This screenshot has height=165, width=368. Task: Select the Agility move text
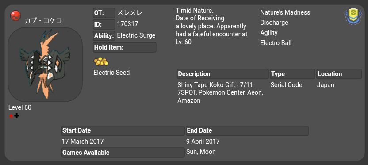pyautogui.click(x=269, y=33)
